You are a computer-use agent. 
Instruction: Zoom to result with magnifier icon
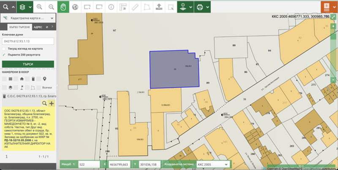[x=44, y=103]
